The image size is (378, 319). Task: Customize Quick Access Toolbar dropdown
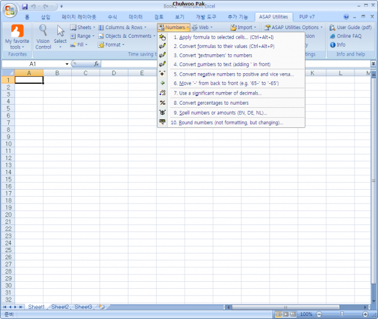coord(62,6)
